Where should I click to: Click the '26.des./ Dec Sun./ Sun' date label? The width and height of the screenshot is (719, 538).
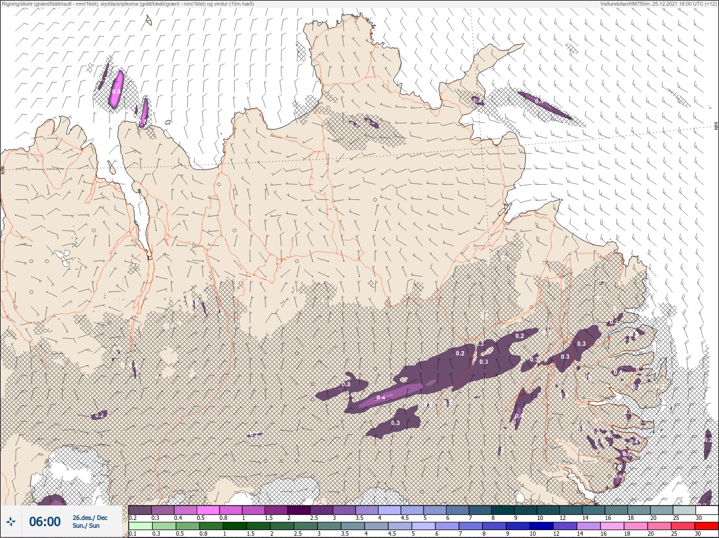[90, 522]
